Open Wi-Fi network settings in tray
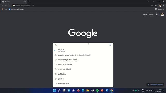Viewport: 166px width, 93px height. (x=147, y=90)
